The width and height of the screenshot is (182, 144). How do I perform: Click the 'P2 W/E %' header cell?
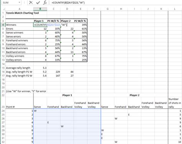tap(81, 21)
